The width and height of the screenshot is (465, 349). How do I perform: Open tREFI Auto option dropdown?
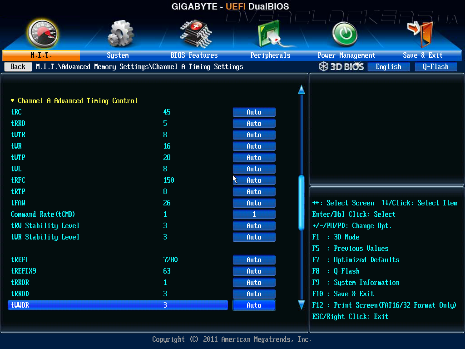click(254, 260)
